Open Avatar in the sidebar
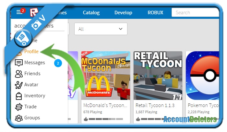 click(31, 85)
